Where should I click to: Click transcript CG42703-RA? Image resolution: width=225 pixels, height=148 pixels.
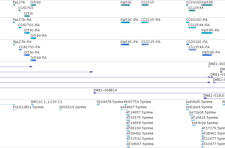click(x=20, y=28)
